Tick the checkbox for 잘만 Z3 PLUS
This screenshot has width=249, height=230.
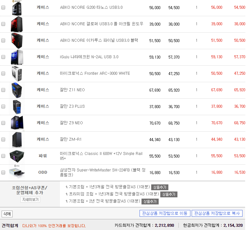pyautogui.click(x=3, y=106)
